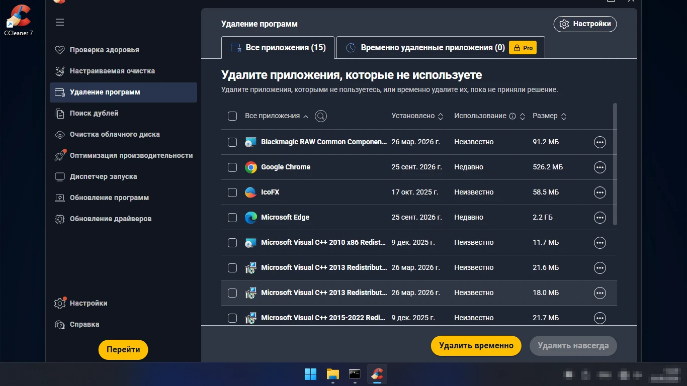Go to Настраиваемая очистка section
The width and height of the screenshot is (687, 386).
tap(123, 71)
